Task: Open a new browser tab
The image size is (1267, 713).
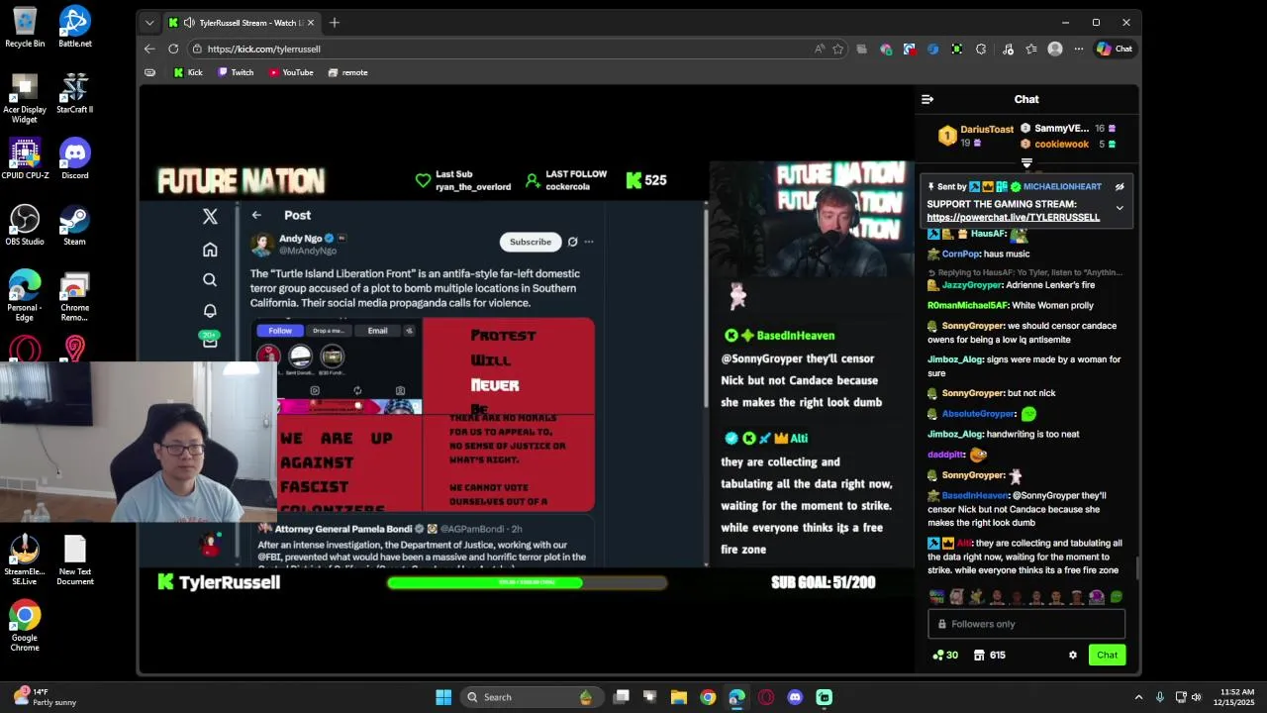Action: [335, 23]
